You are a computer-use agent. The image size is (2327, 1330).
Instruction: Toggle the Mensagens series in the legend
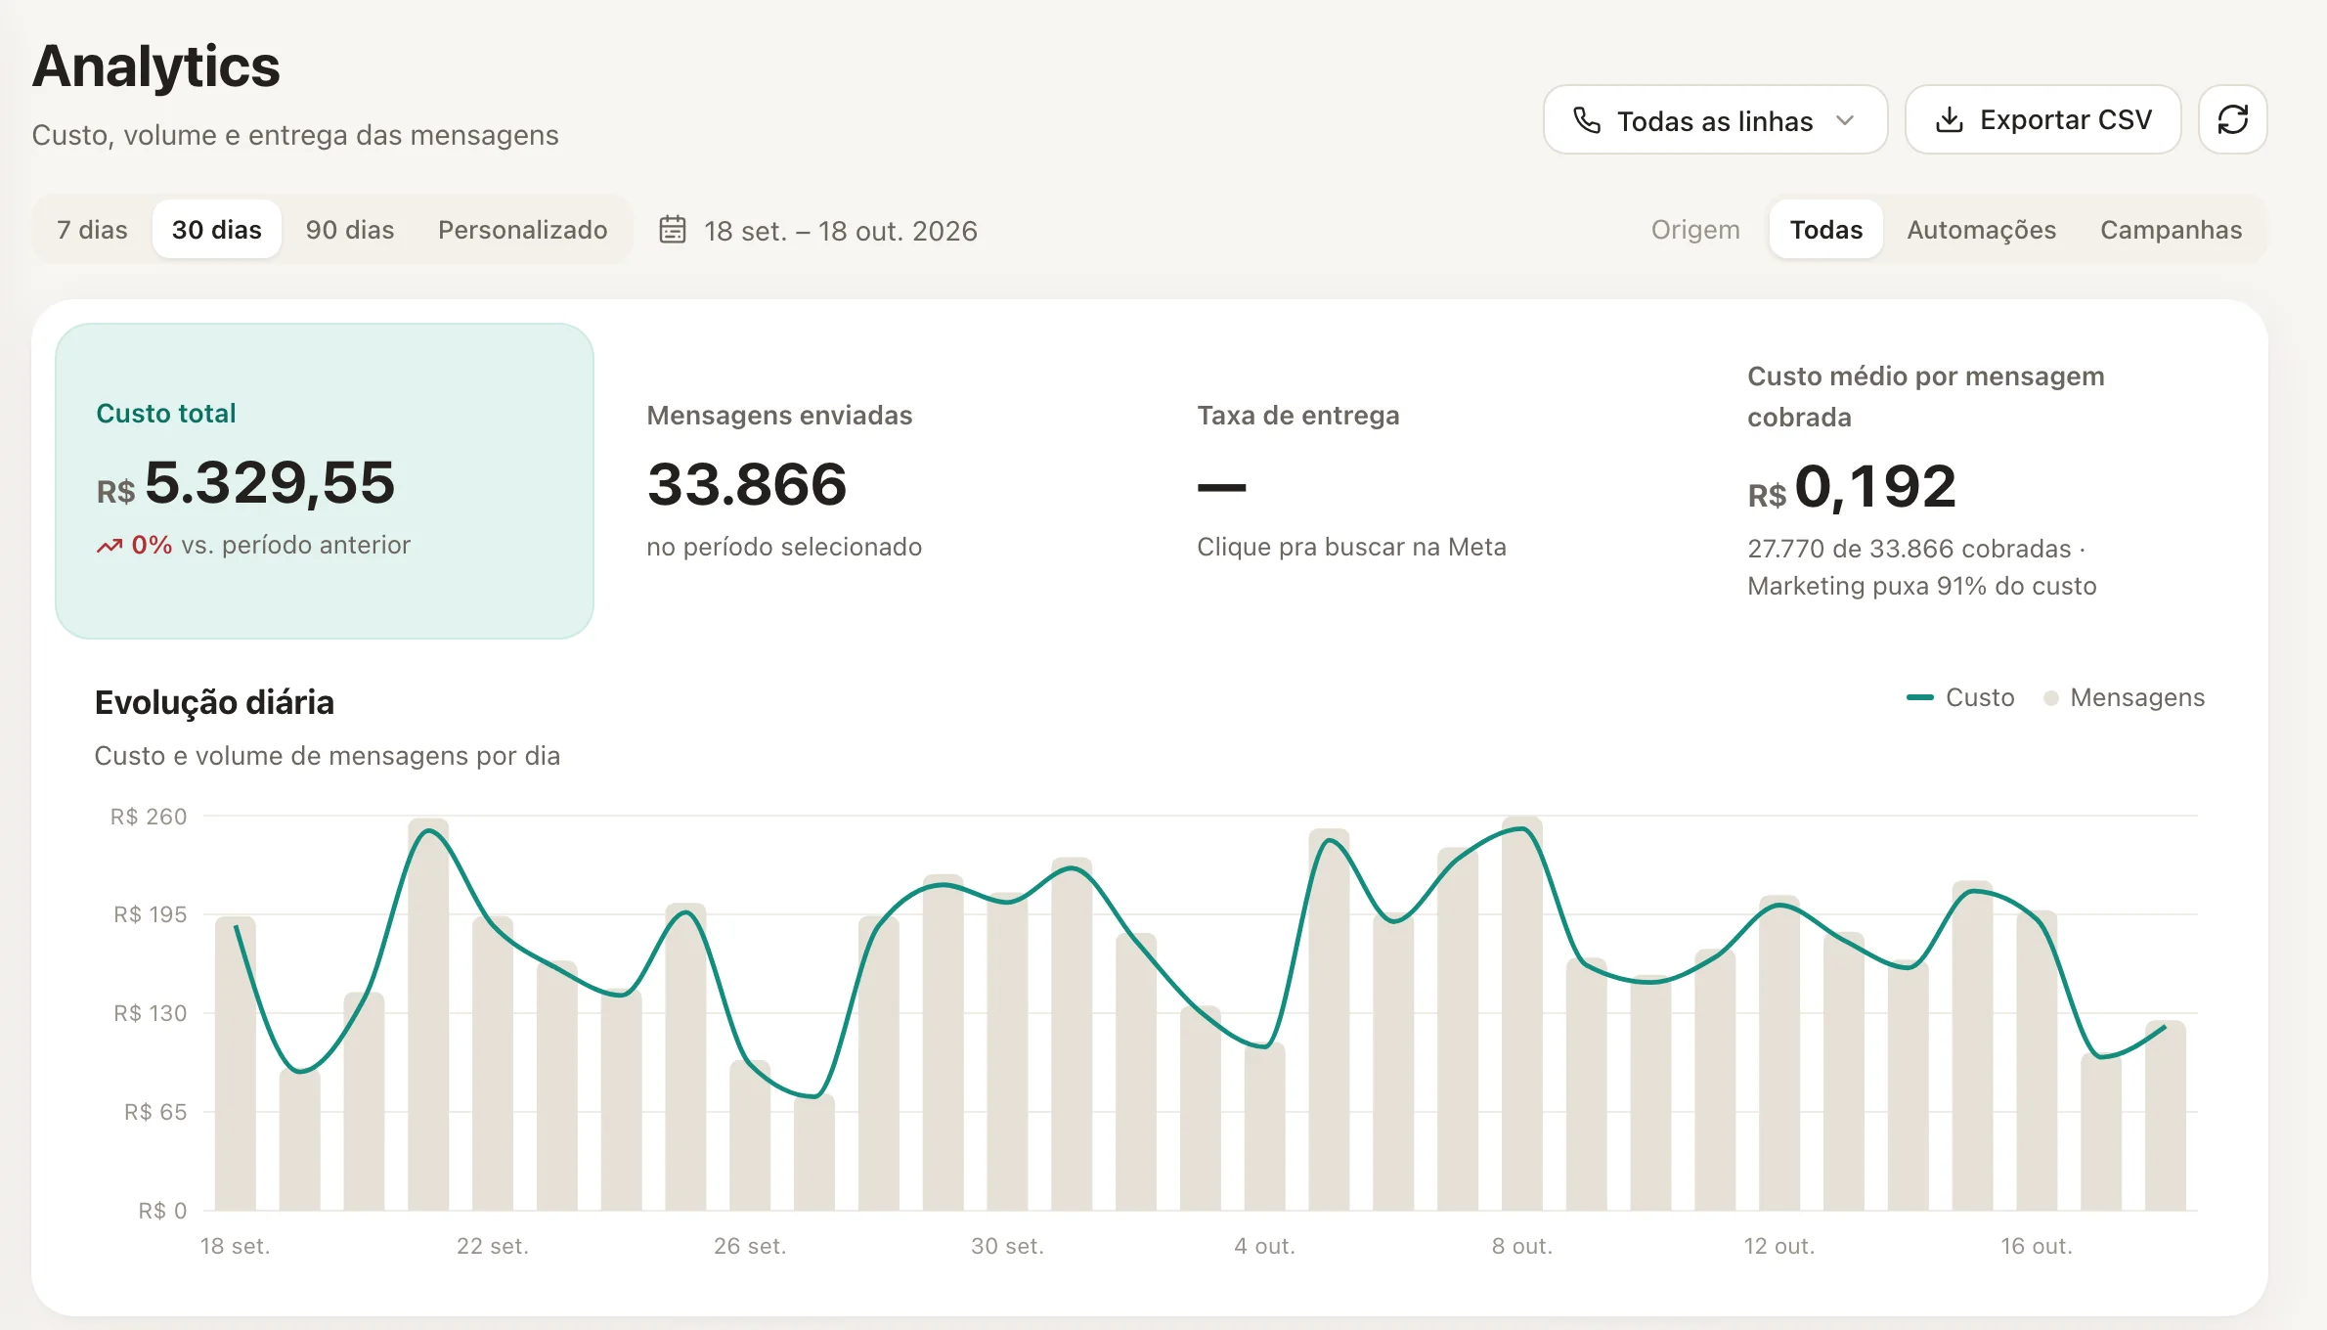click(x=2124, y=697)
